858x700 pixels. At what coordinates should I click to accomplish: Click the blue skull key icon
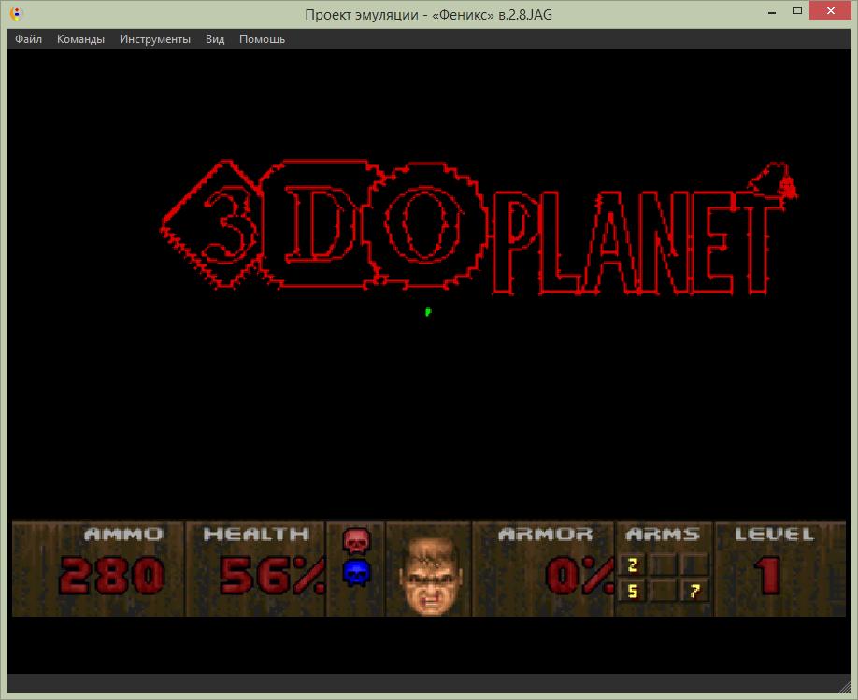pyautogui.click(x=357, y=573)
